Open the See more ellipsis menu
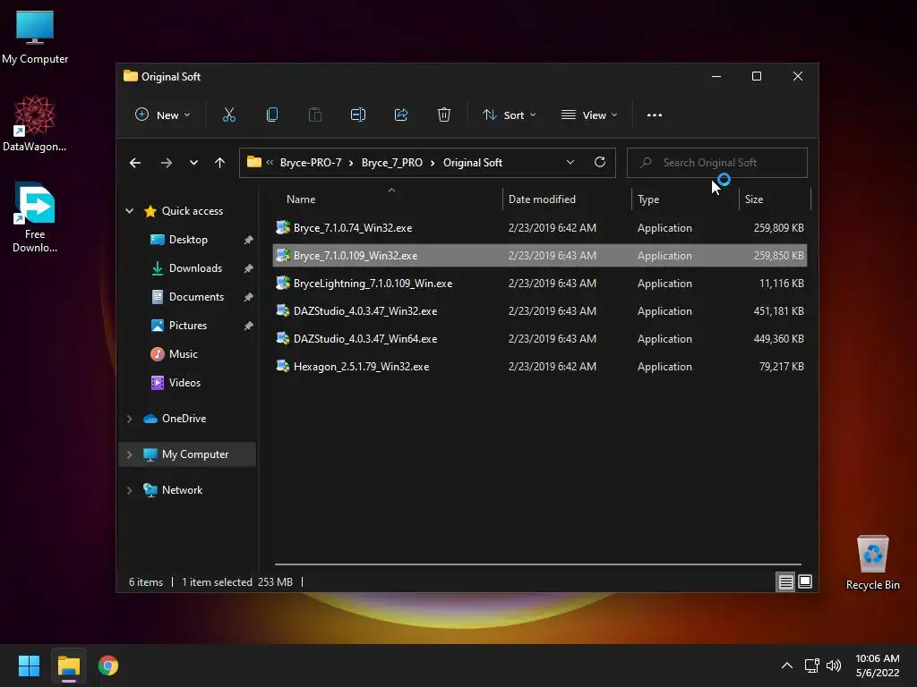This screenshot has height=687, width=917. click(x=655, y=115)
